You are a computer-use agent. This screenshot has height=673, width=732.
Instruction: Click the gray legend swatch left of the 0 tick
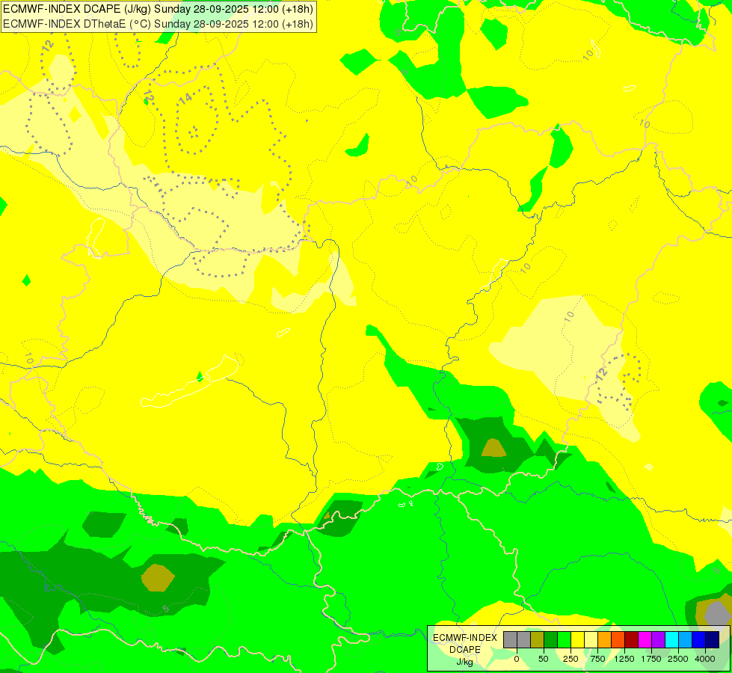[x=510, y=639]
